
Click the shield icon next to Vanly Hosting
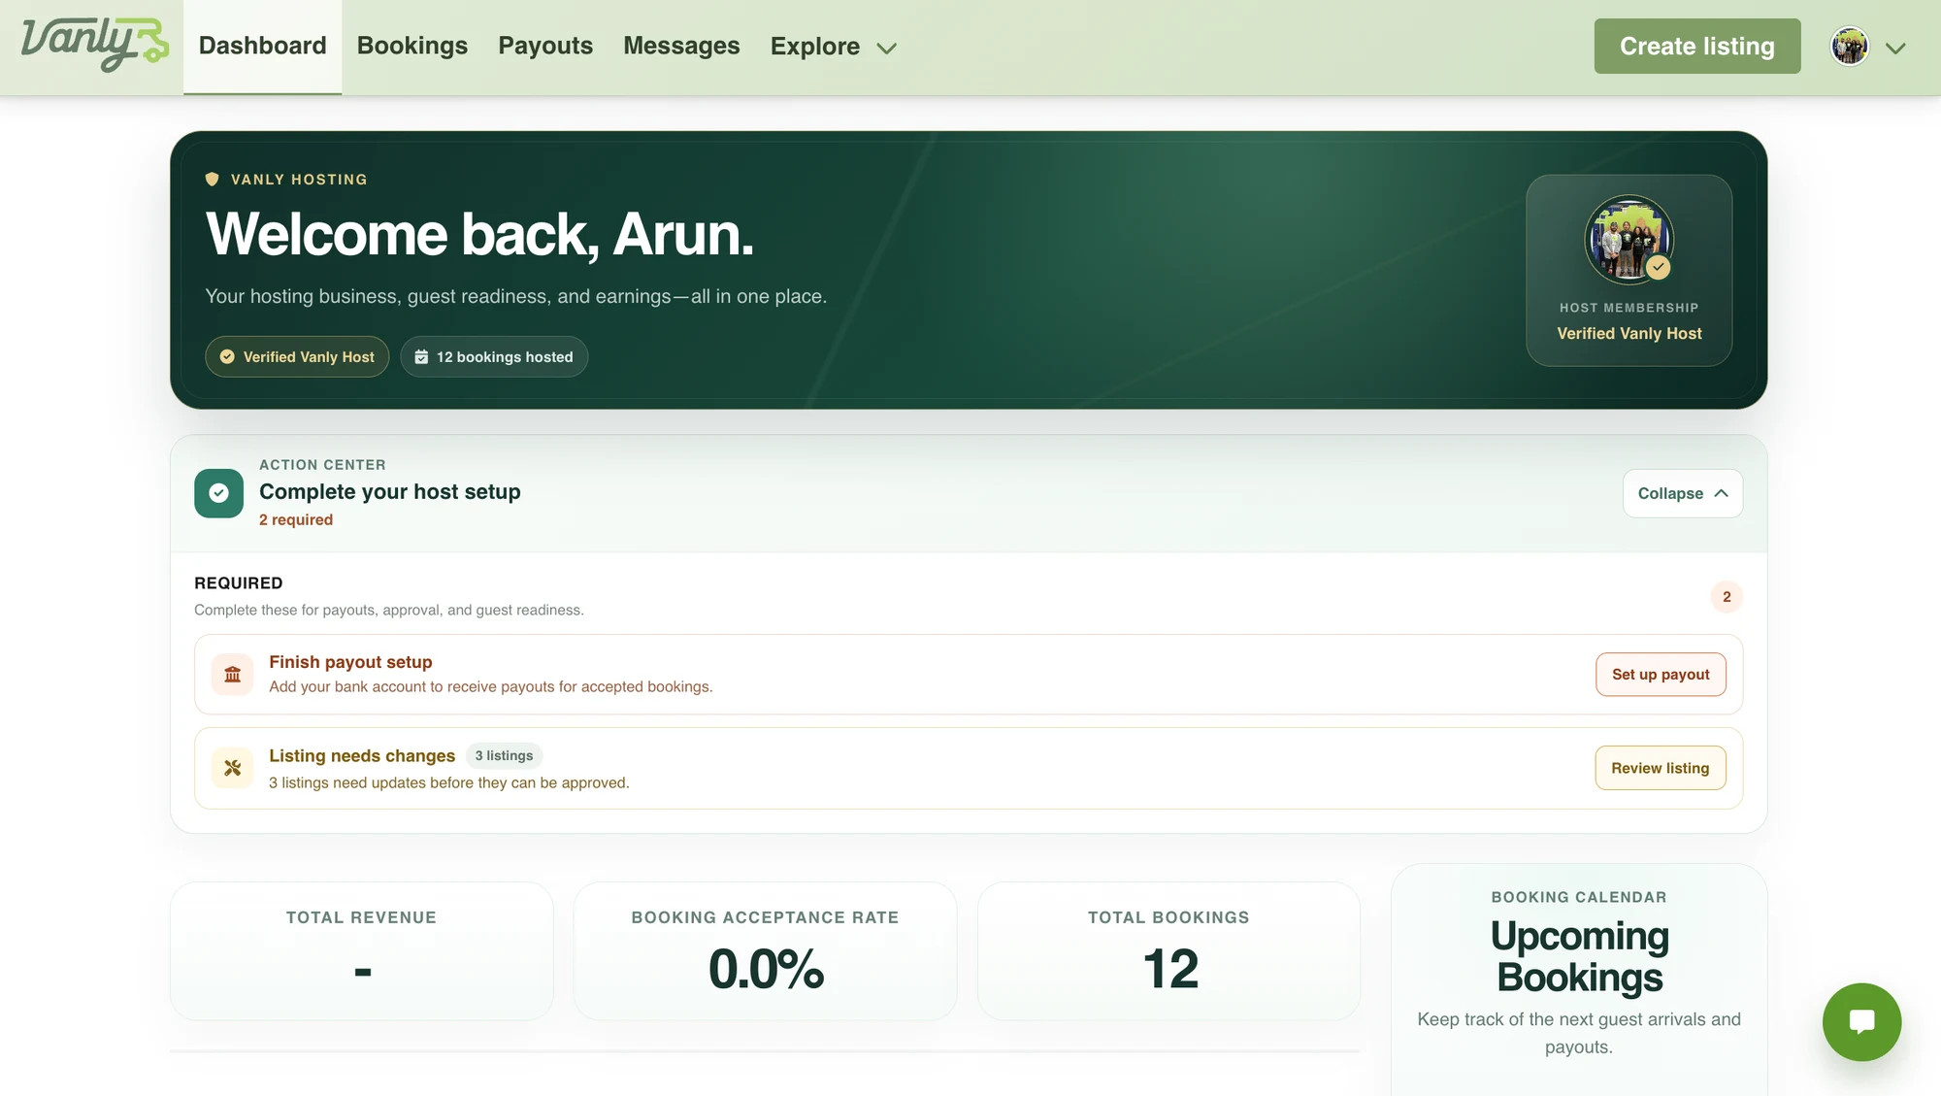click(212, 179)
